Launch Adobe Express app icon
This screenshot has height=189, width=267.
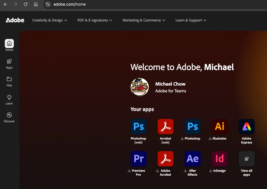coord(246,127)
